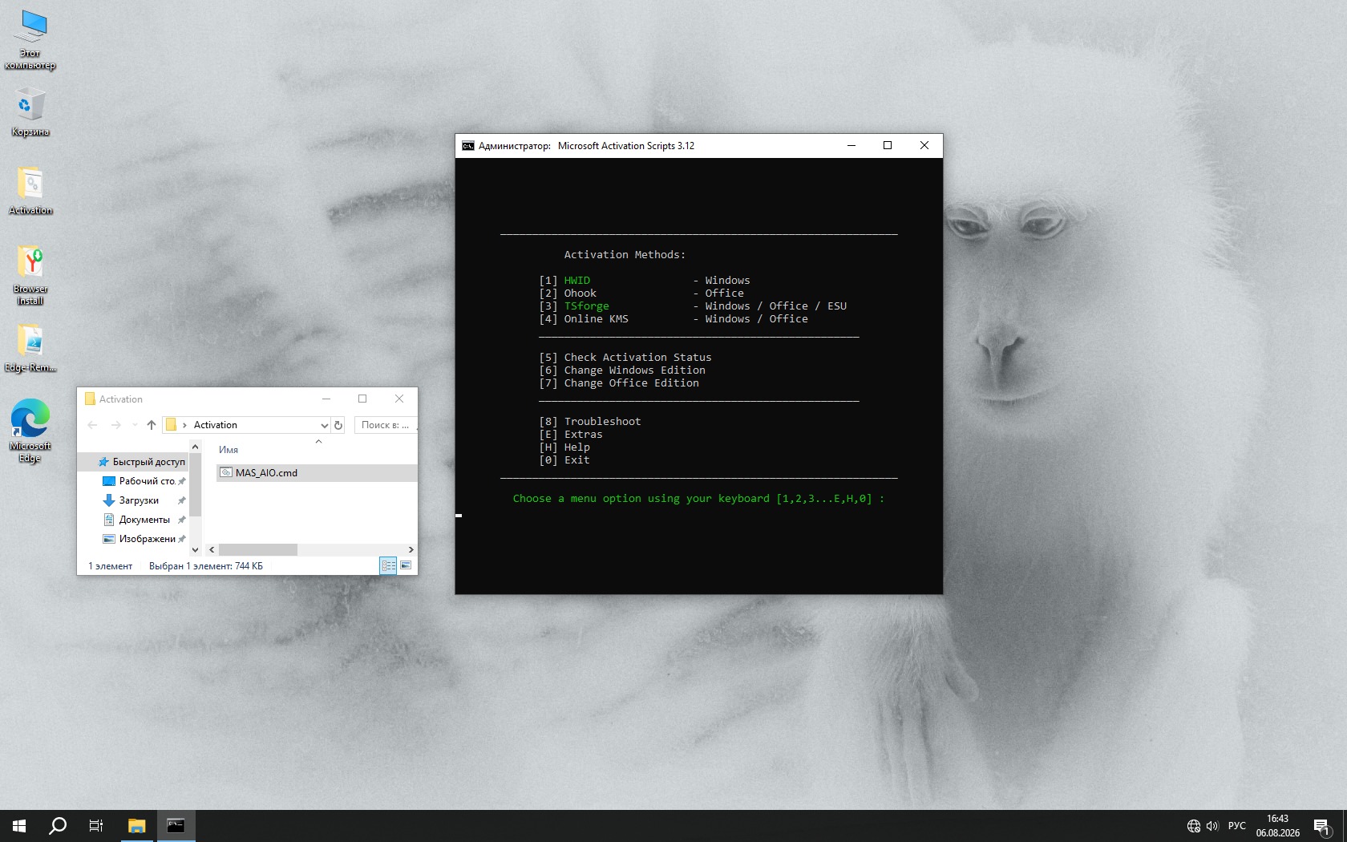The image size is (1347, 842).
Task: Open Изображения in the navigation pane
Action: [x=144, y=539]
